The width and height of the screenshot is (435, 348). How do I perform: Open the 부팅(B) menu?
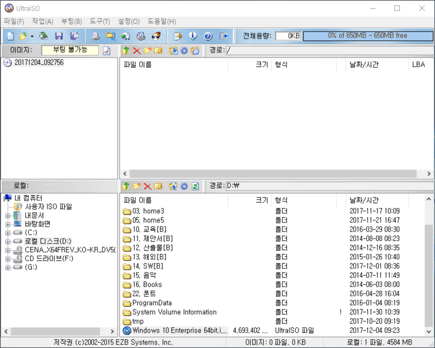click(72, 22)
